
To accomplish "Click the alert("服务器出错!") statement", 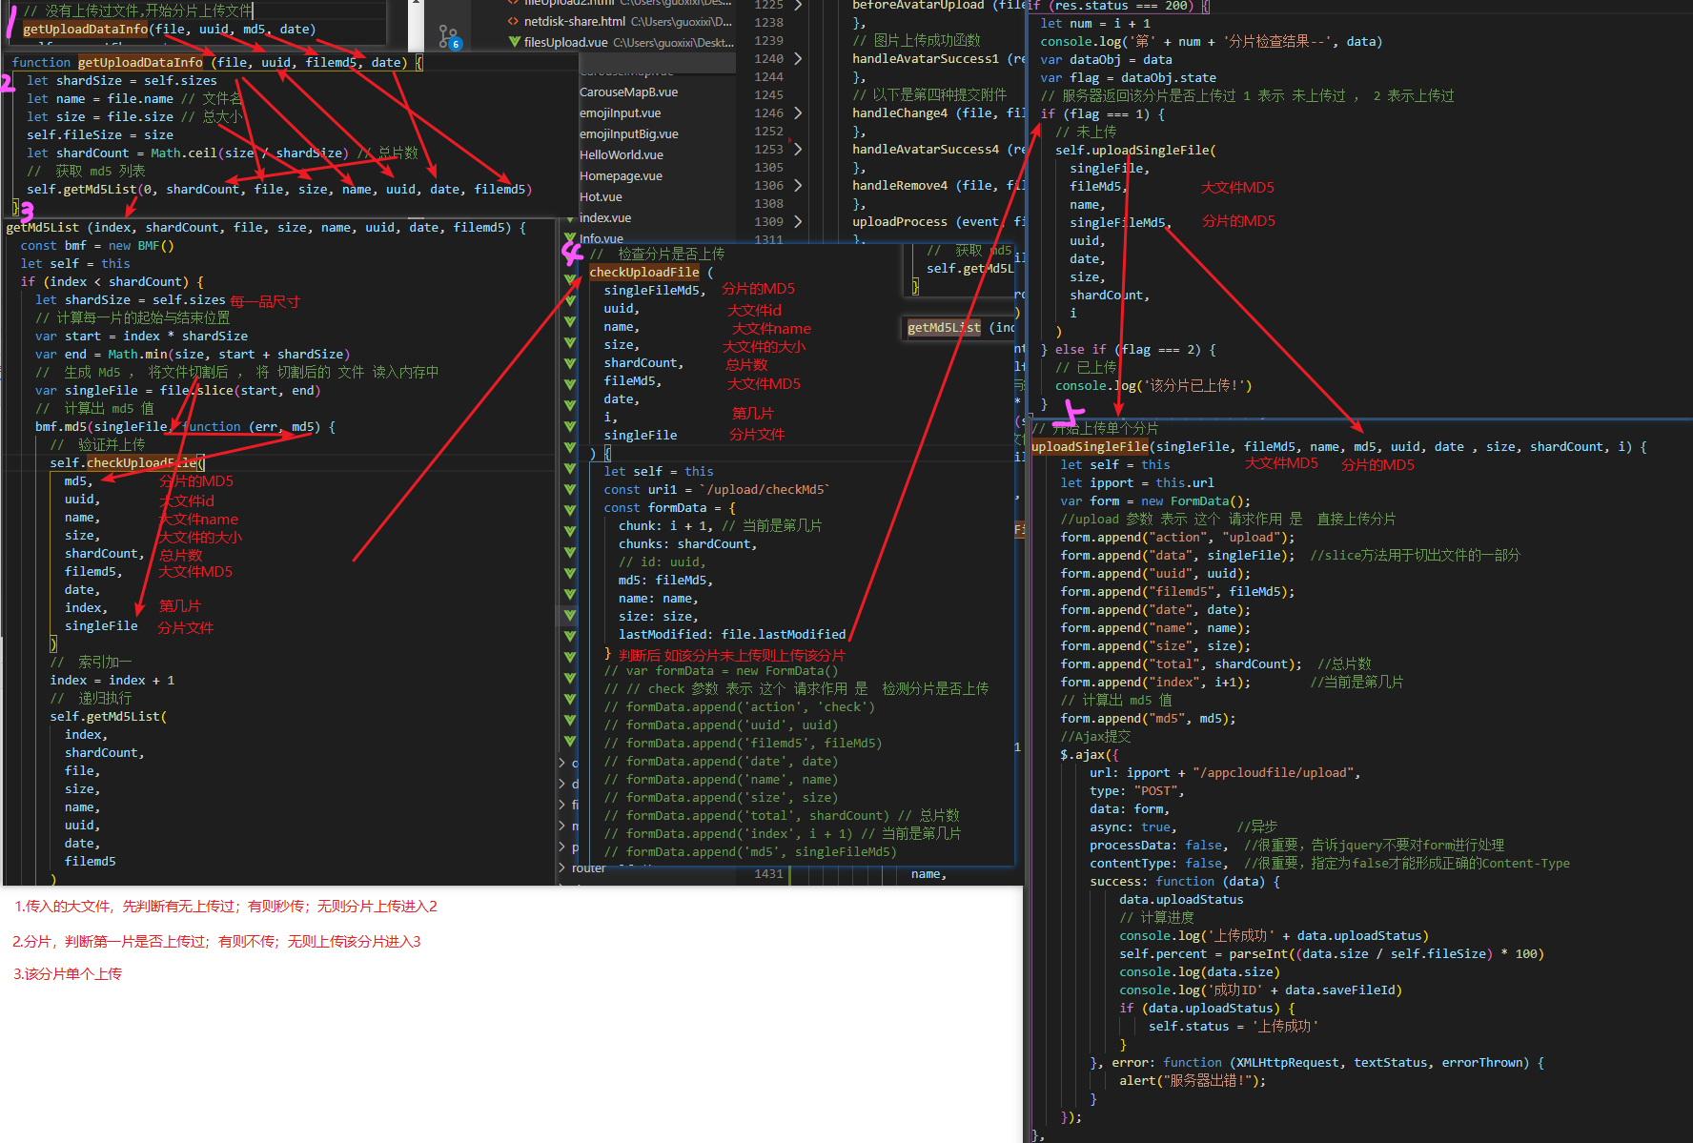I will (x=1193, y=1080).
